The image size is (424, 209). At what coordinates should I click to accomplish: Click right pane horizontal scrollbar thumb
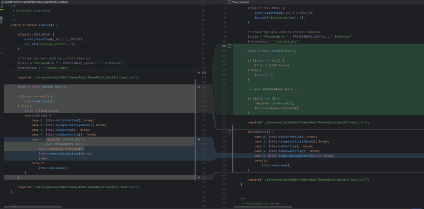262,207
